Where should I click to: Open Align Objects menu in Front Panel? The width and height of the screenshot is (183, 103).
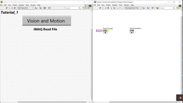(x=36, y=8)
